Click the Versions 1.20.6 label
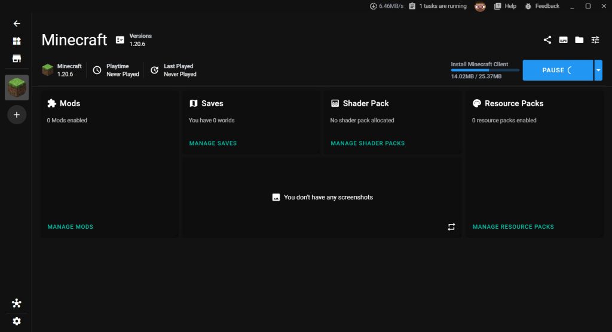Image resolution: width=612 pixels, height=332 pixels. (x=140, y=40)
